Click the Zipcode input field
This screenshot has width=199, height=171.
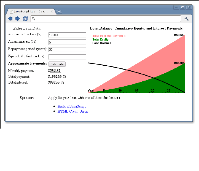67,57
